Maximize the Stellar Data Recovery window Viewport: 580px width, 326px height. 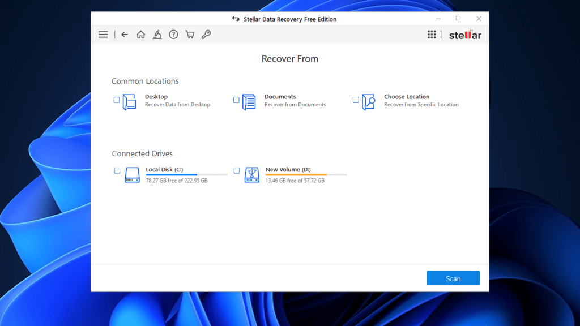tap(458, 19)
